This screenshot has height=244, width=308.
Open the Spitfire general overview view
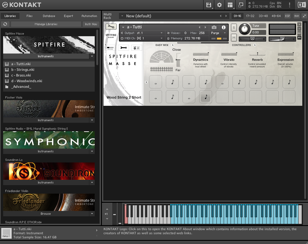click(x=110, y=48)
